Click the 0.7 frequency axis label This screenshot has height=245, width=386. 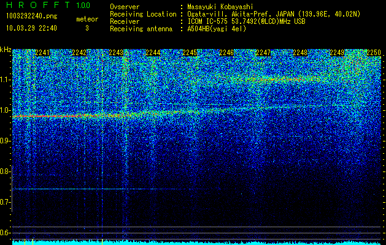5,202
